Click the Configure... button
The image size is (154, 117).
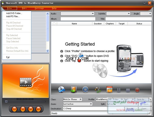coord(145,104)
